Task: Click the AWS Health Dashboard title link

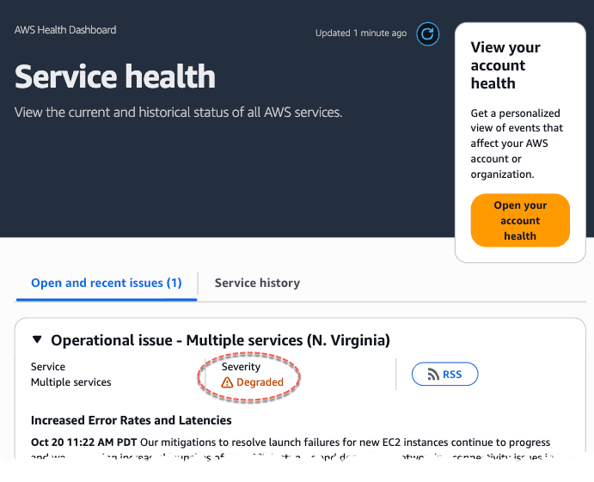Action: pyautogui.click(x=65, y=30)
